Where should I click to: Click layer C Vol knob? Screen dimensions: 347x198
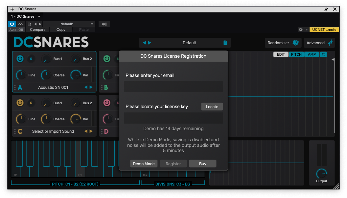[x=76, y=119]
